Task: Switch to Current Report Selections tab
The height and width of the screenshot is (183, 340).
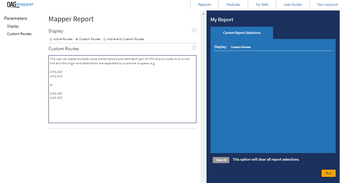Action: 242,33
